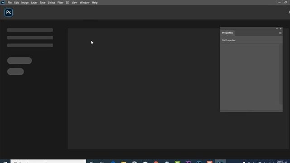Open the 3D menu

[x=68, y=3]
